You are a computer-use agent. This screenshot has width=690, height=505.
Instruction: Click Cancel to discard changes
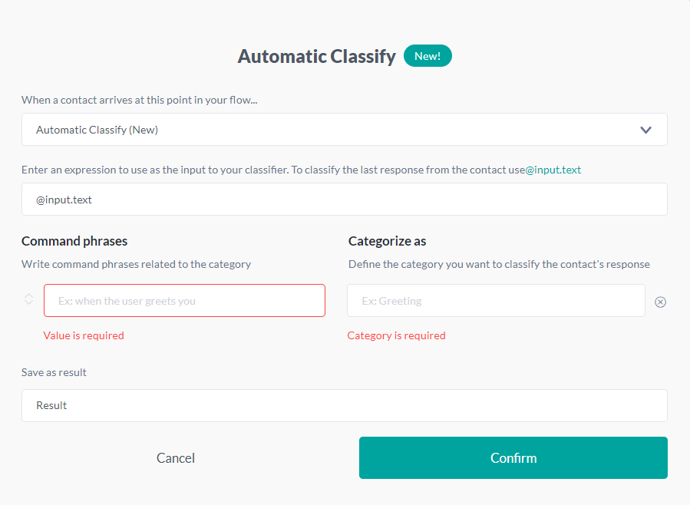click(x=175, y=457)
